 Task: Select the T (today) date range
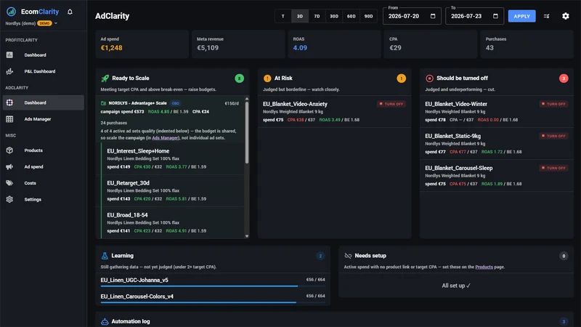[283, 16]
